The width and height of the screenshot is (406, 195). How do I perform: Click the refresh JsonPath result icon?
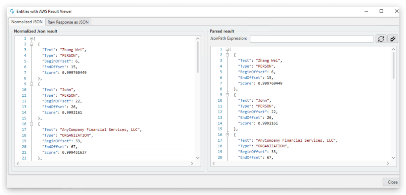pos(381,39)
